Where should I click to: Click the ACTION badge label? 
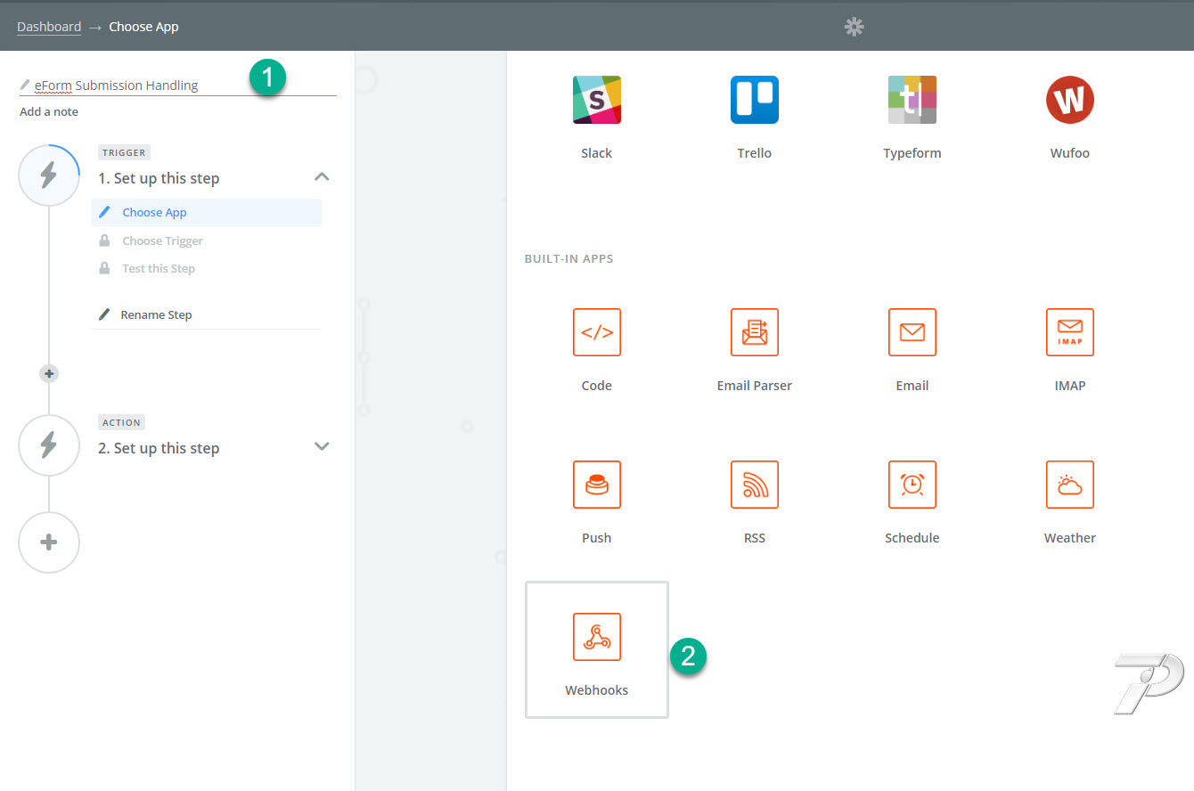(121, 422)
